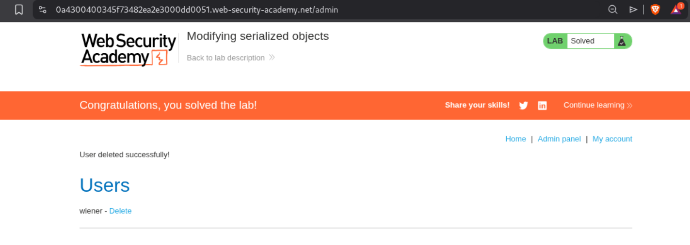
Task: Follow the Continue learning link
Action: point(594,105)
